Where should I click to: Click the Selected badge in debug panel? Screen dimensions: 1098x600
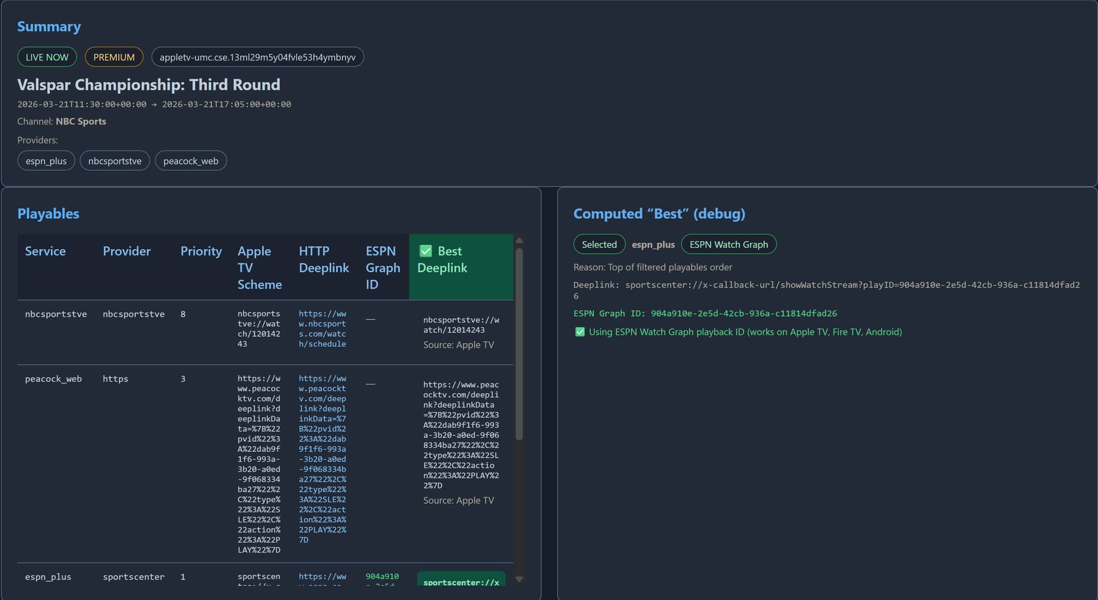pos(599,245)
